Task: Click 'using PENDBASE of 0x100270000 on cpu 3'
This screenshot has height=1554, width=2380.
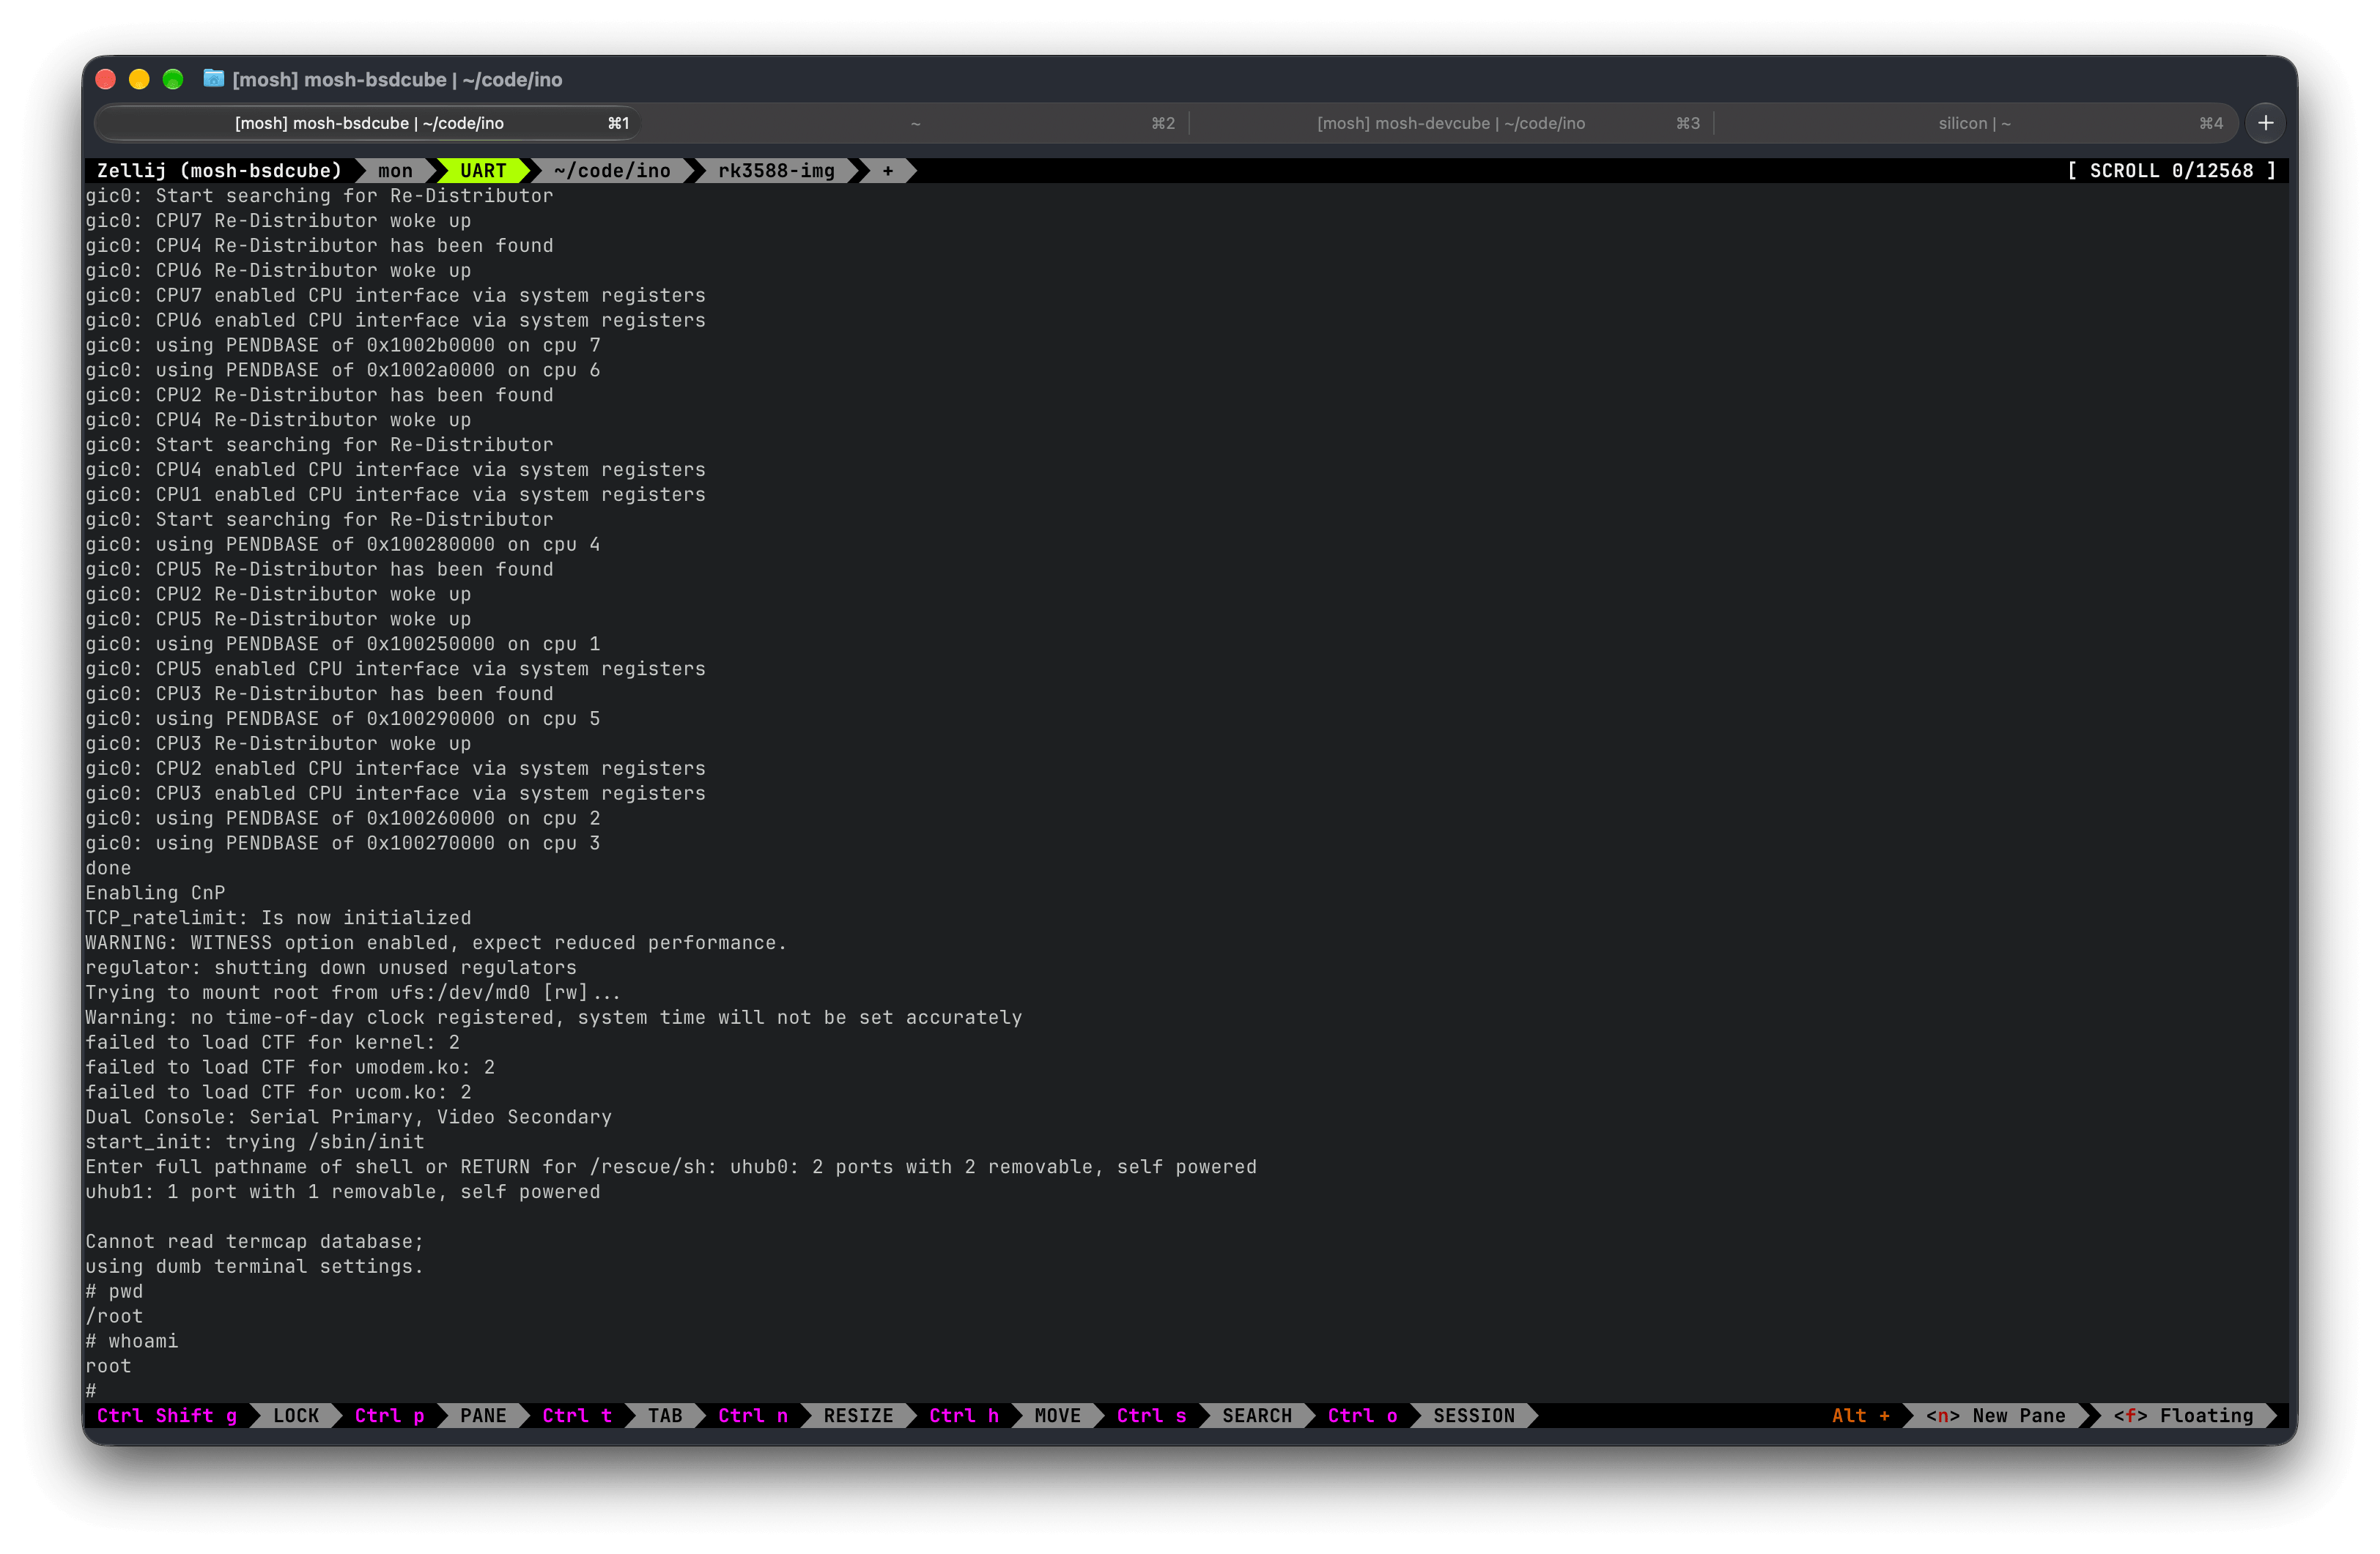Action: (343, 842)
